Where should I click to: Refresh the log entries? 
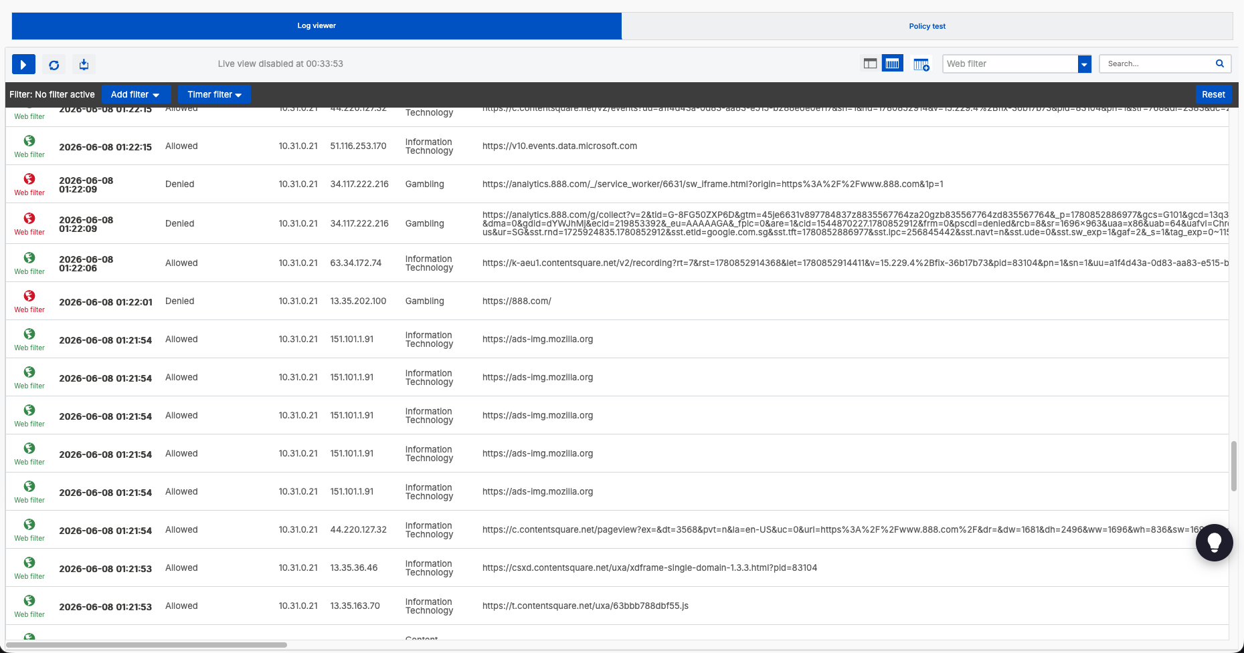click(x=54, y=65)
